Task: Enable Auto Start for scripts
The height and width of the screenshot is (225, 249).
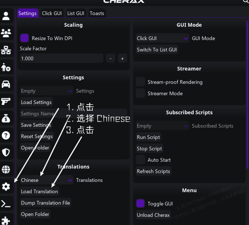Action: point(140,160)
